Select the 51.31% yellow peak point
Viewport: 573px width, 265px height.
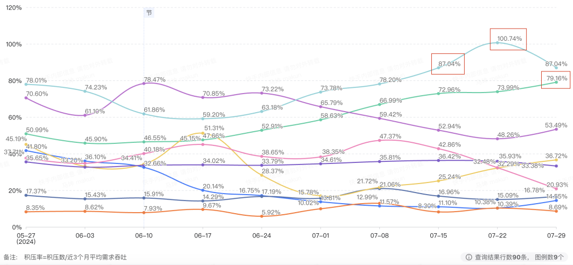(x=203, y=133)
